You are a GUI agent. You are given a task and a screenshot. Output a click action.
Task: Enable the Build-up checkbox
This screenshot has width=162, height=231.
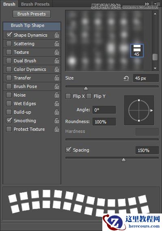point(9,112)
